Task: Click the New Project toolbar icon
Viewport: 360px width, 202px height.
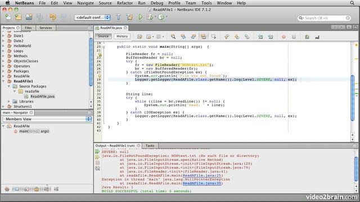Action: point(19,17)
